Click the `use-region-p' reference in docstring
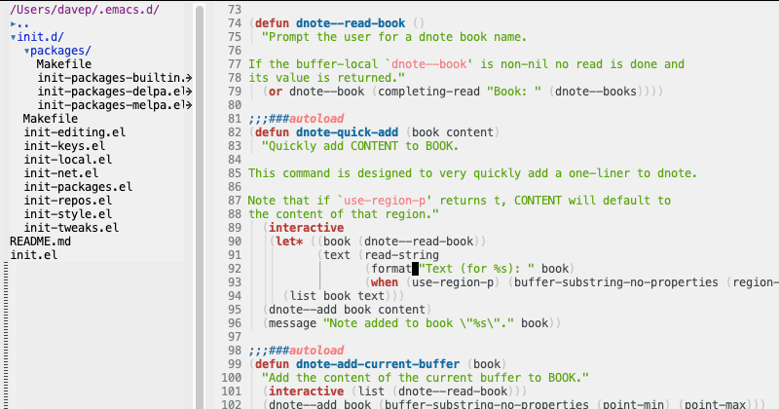The height and width of the screenshot is (409, 779). click(385, 201)
